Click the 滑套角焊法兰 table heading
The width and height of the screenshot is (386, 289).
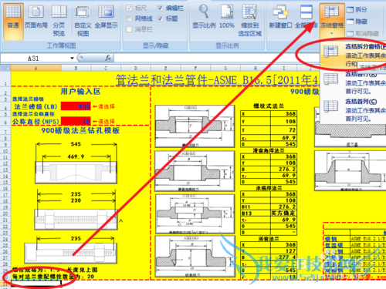(269, 150)
